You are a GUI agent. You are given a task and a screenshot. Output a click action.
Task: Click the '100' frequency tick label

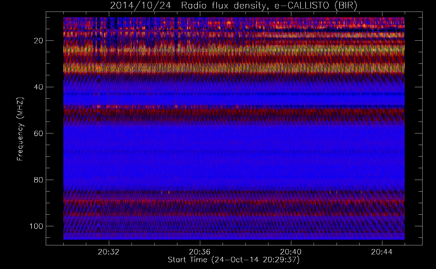click(x=36, y=226)
